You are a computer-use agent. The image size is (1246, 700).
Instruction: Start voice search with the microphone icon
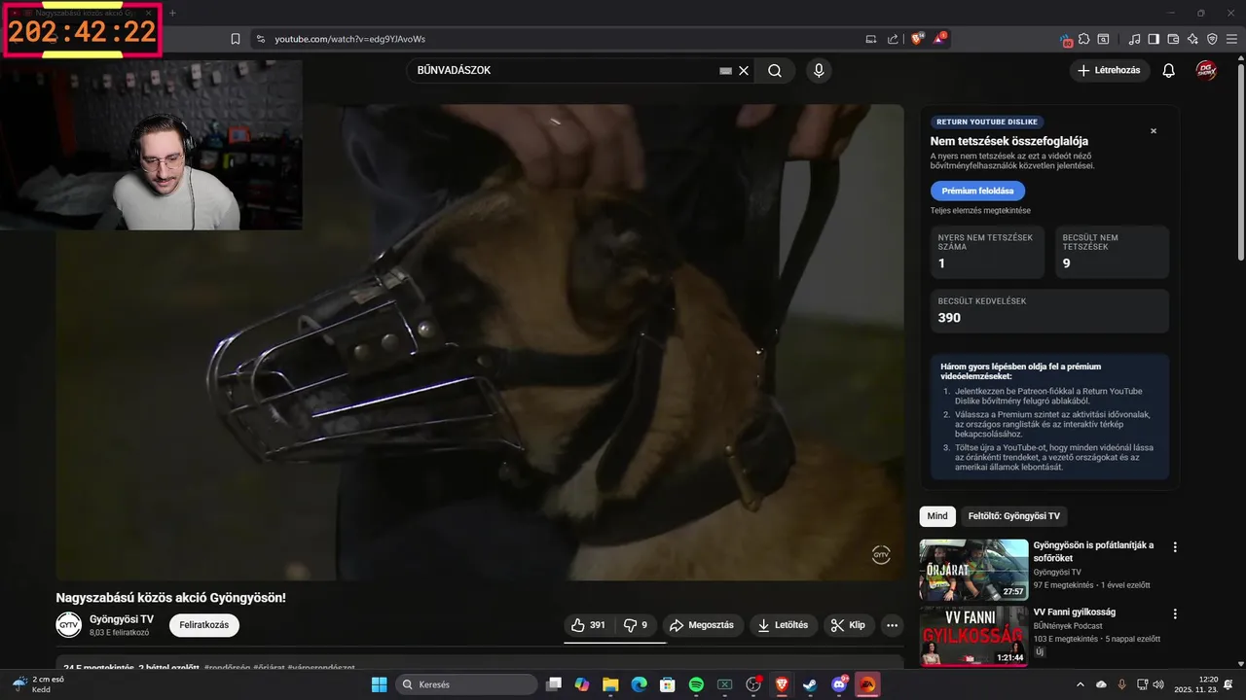[819, 70]
